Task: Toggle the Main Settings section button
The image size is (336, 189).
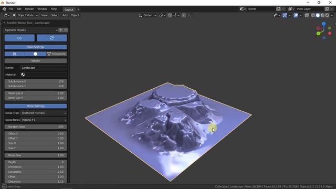Action: pyautogui.click(x=36, y=47)
